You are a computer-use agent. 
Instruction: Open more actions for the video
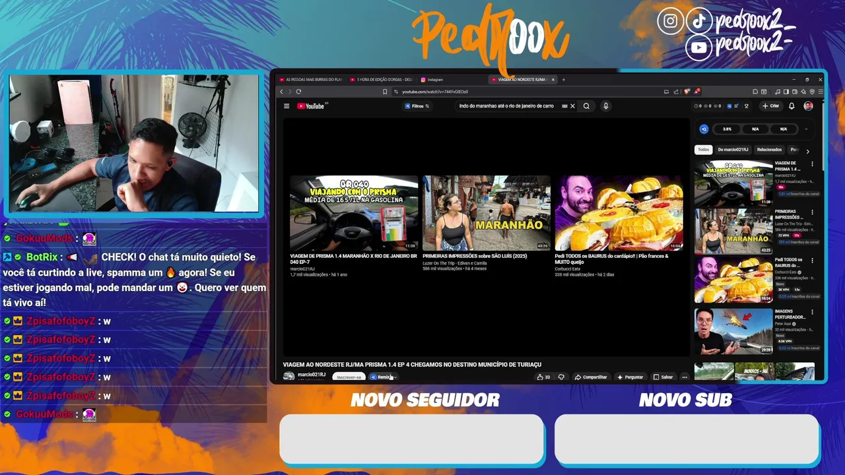[685, 377]
